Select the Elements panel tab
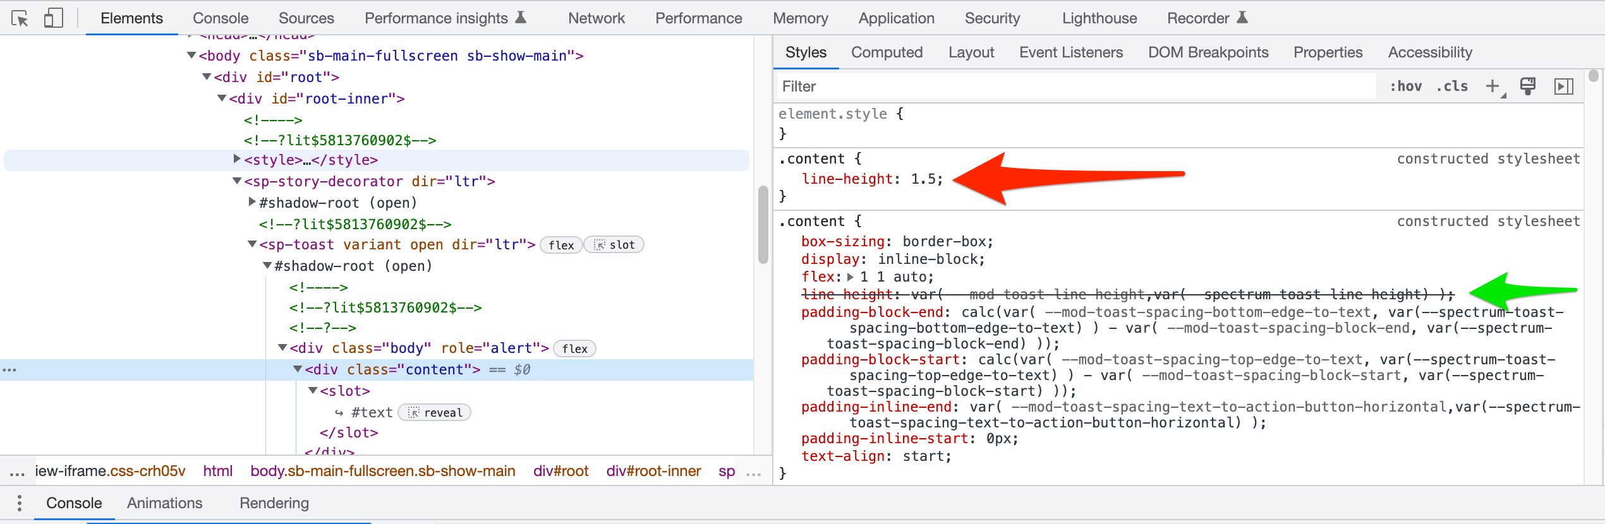 pyautogui.click(x=131, y=18)
